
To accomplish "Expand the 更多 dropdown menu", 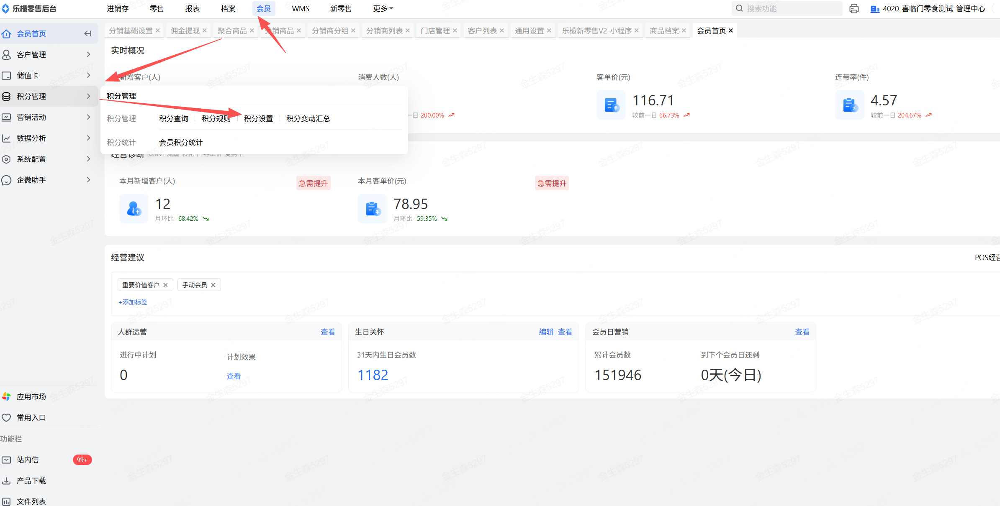I will click(383, 8).
